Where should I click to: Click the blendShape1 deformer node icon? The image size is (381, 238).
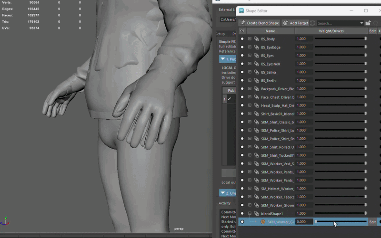(x=256, y=213)
